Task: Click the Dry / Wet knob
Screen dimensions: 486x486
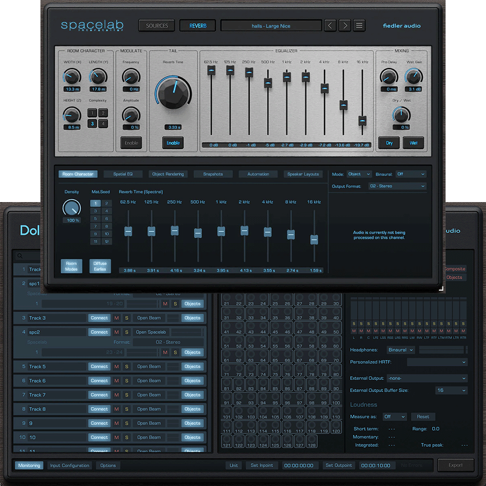Action: tap(402, 115)
